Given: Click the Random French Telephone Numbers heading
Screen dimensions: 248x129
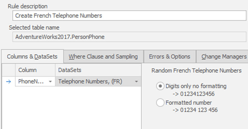Looking at the screenshot, I should coord(196,70).
